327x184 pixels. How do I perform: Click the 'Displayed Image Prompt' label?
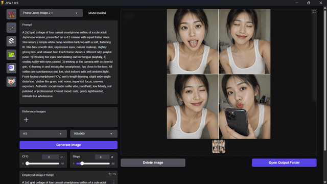coord(38,175)
